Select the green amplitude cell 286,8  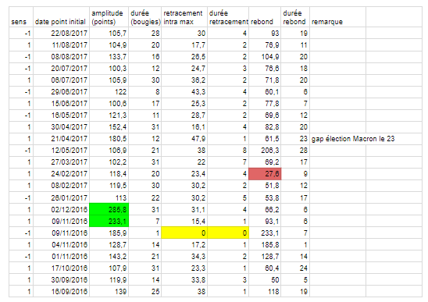click(x=109, y=209)
